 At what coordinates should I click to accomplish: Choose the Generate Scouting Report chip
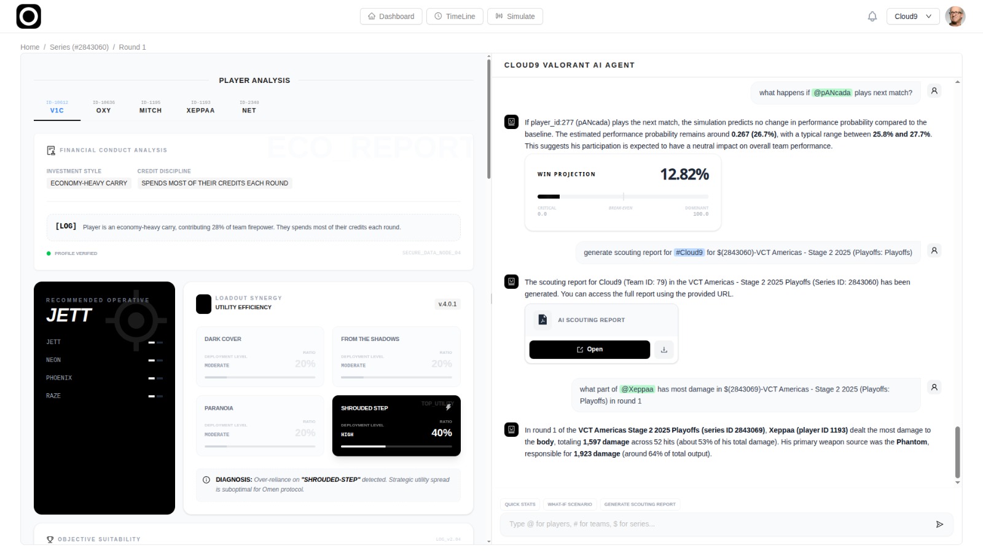click(640, 504)
